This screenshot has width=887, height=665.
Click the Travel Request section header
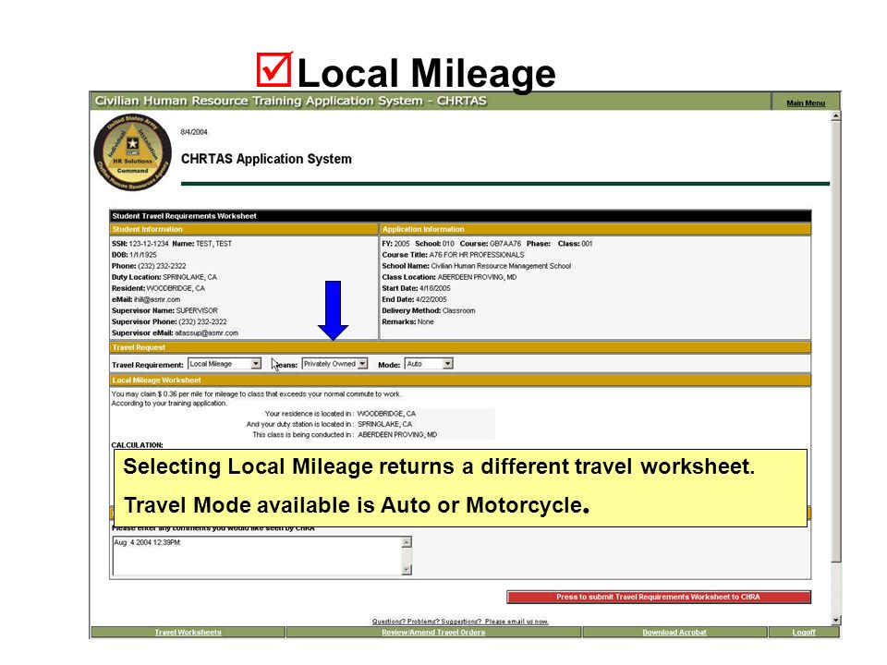(460, 347)
